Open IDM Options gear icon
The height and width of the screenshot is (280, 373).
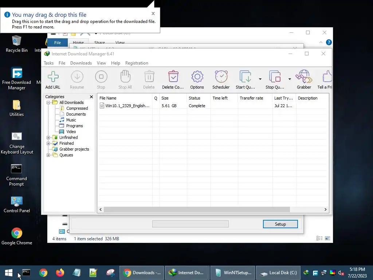[197, 77]
